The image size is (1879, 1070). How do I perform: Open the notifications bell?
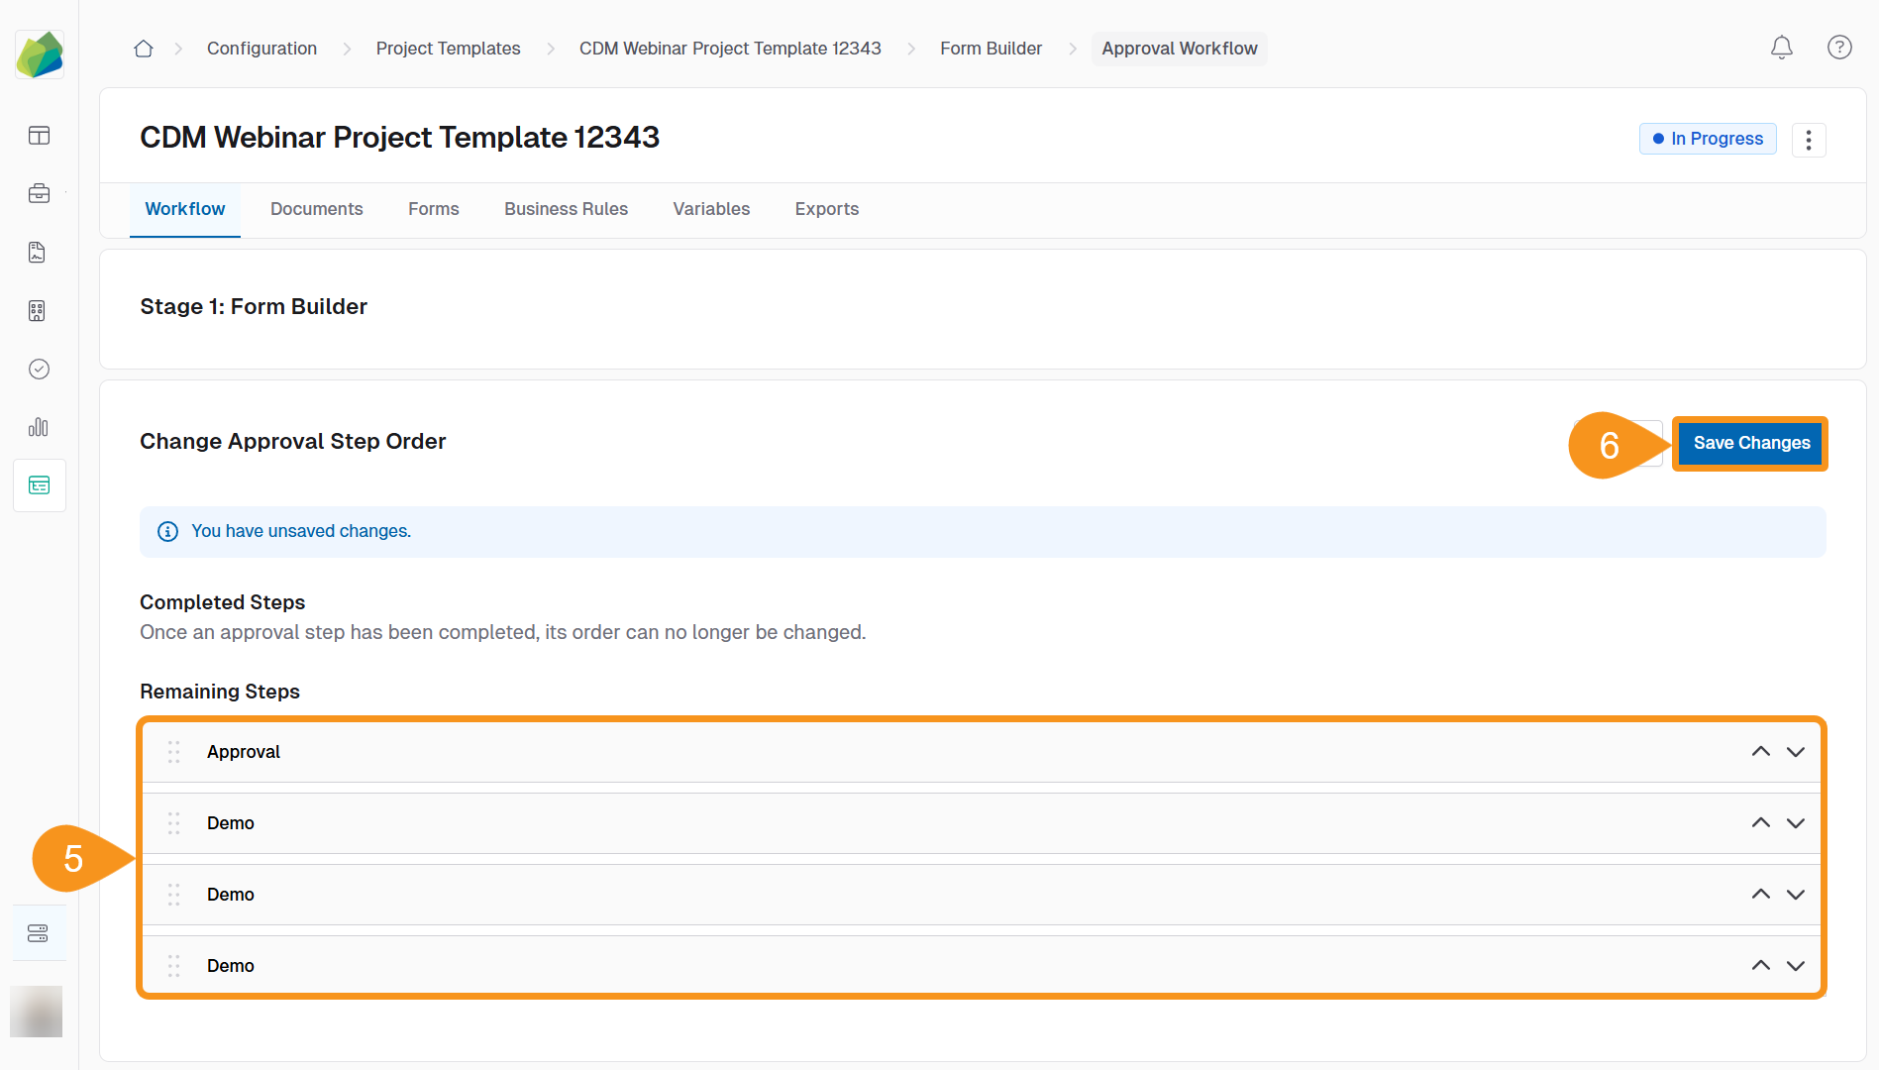click(1781, 48)
